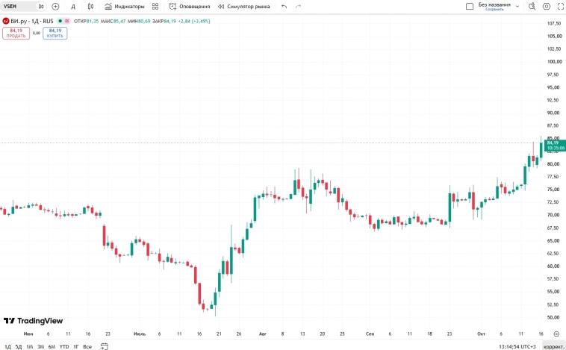
Task: Click the Авг label on time axis
Action: pos(262,334)
